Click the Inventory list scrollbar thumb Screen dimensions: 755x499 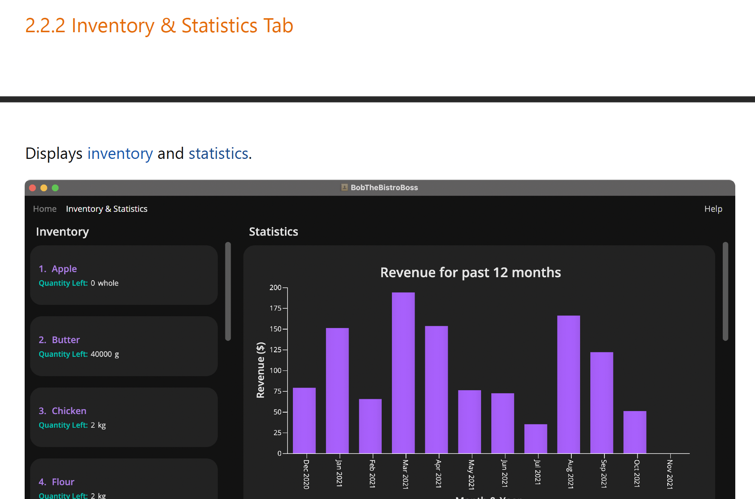click(228, 291)
